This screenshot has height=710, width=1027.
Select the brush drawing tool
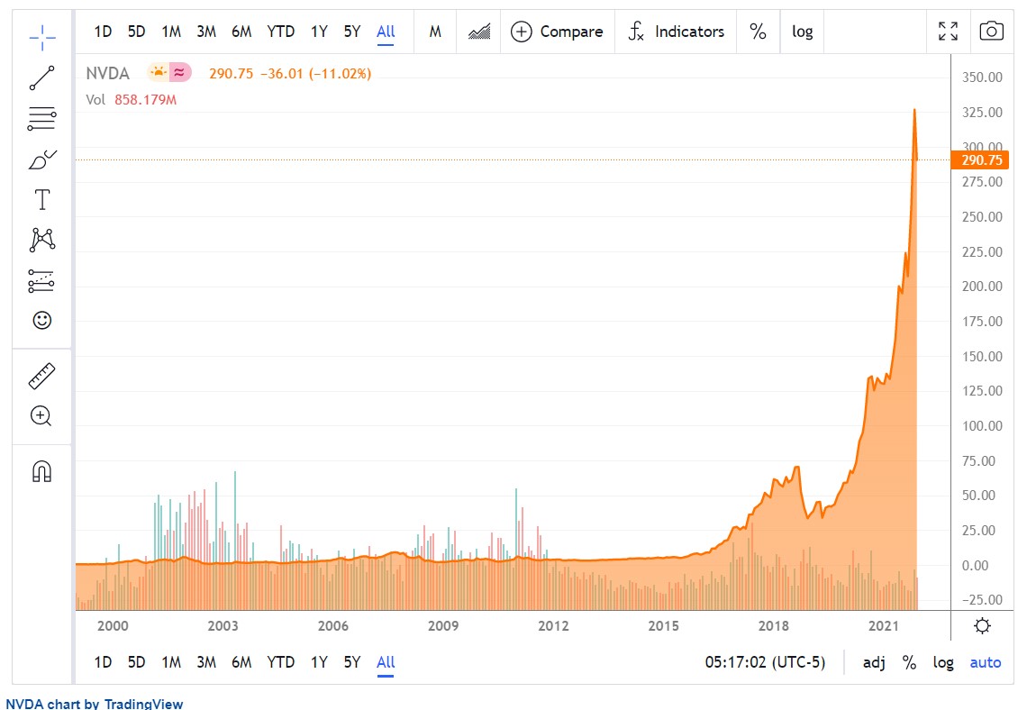tap(42, 159)
